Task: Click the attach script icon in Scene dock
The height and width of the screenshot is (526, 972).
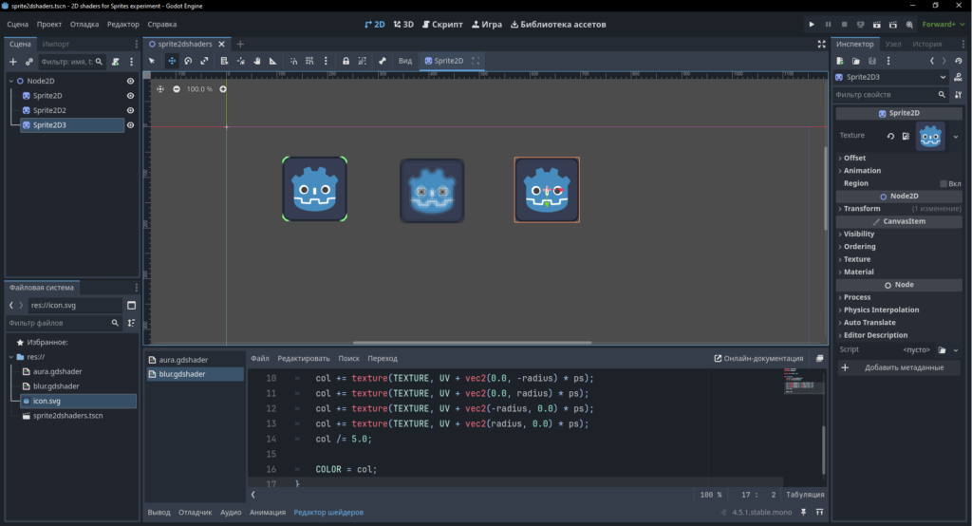Action: [115, 62]
